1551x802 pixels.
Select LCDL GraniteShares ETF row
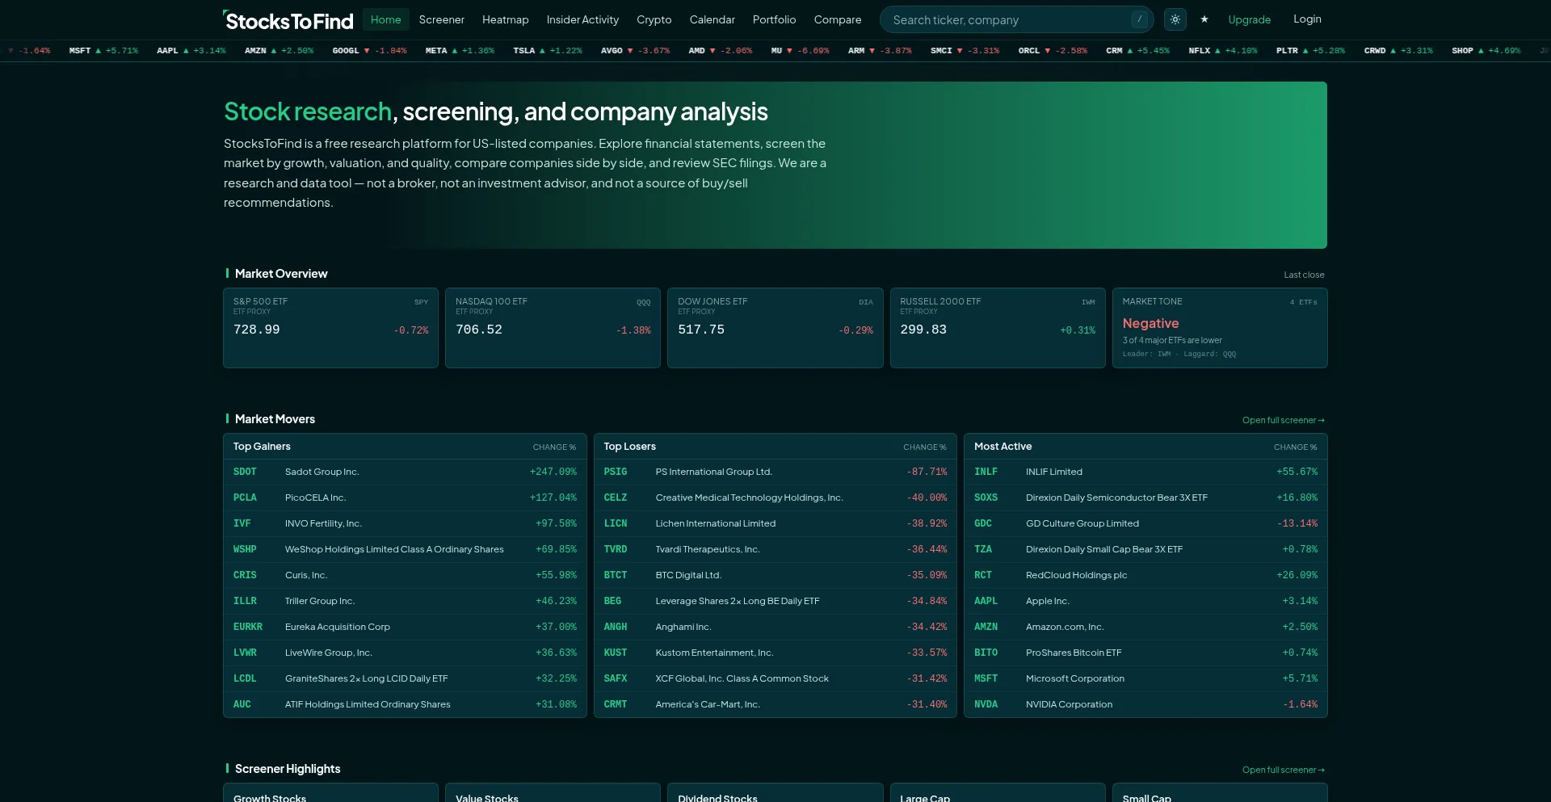[405, 678]
